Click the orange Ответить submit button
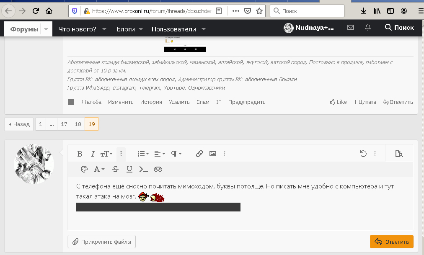 (x=391, y=242)
